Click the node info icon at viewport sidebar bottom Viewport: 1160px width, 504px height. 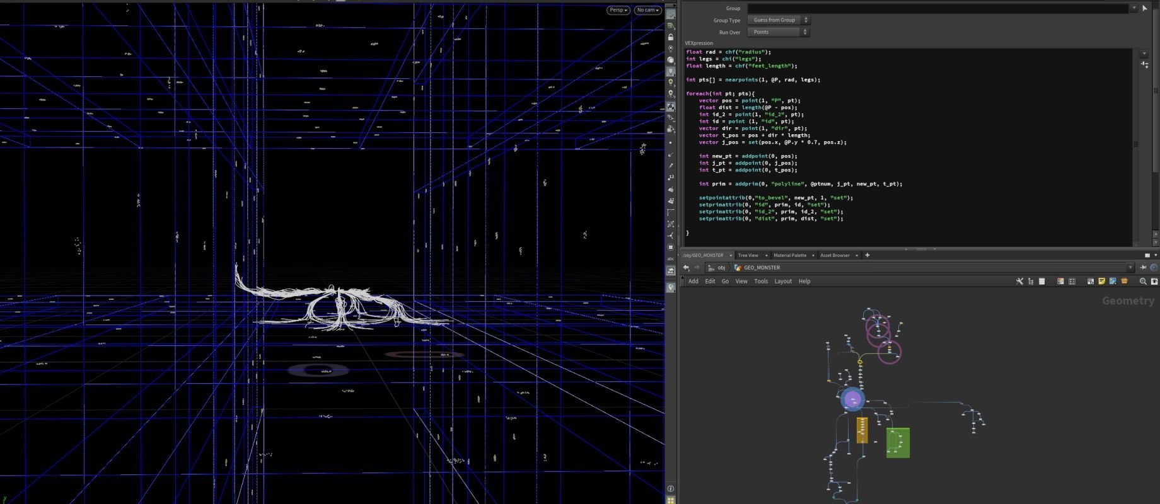tap(671, 488)
